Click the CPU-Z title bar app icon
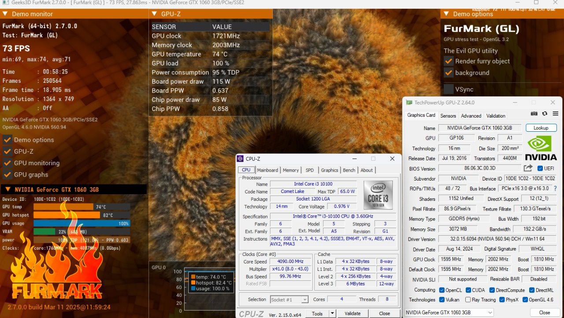This screenshot has width=564, height=318. [x=240, y=159]
